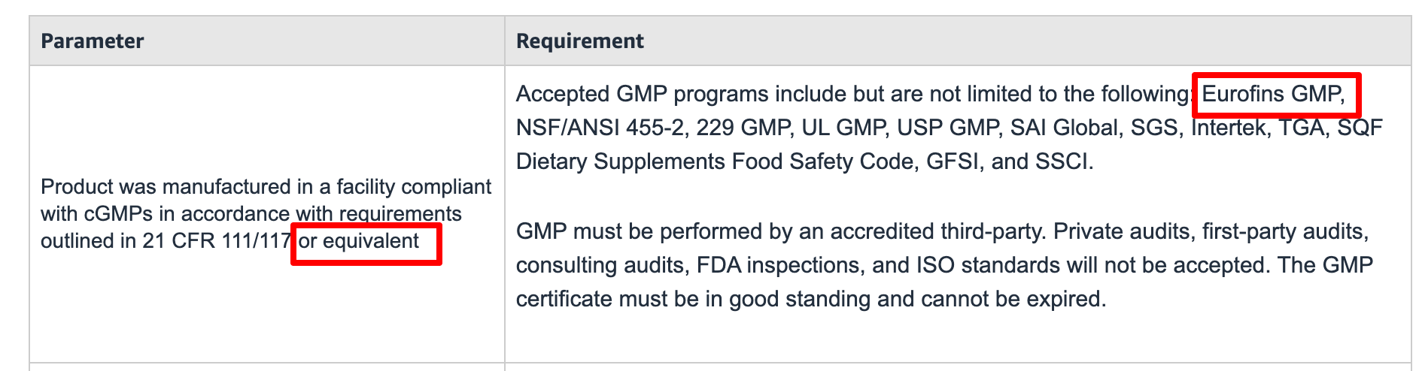Click the Requirement column header

[x=579, y=41]
